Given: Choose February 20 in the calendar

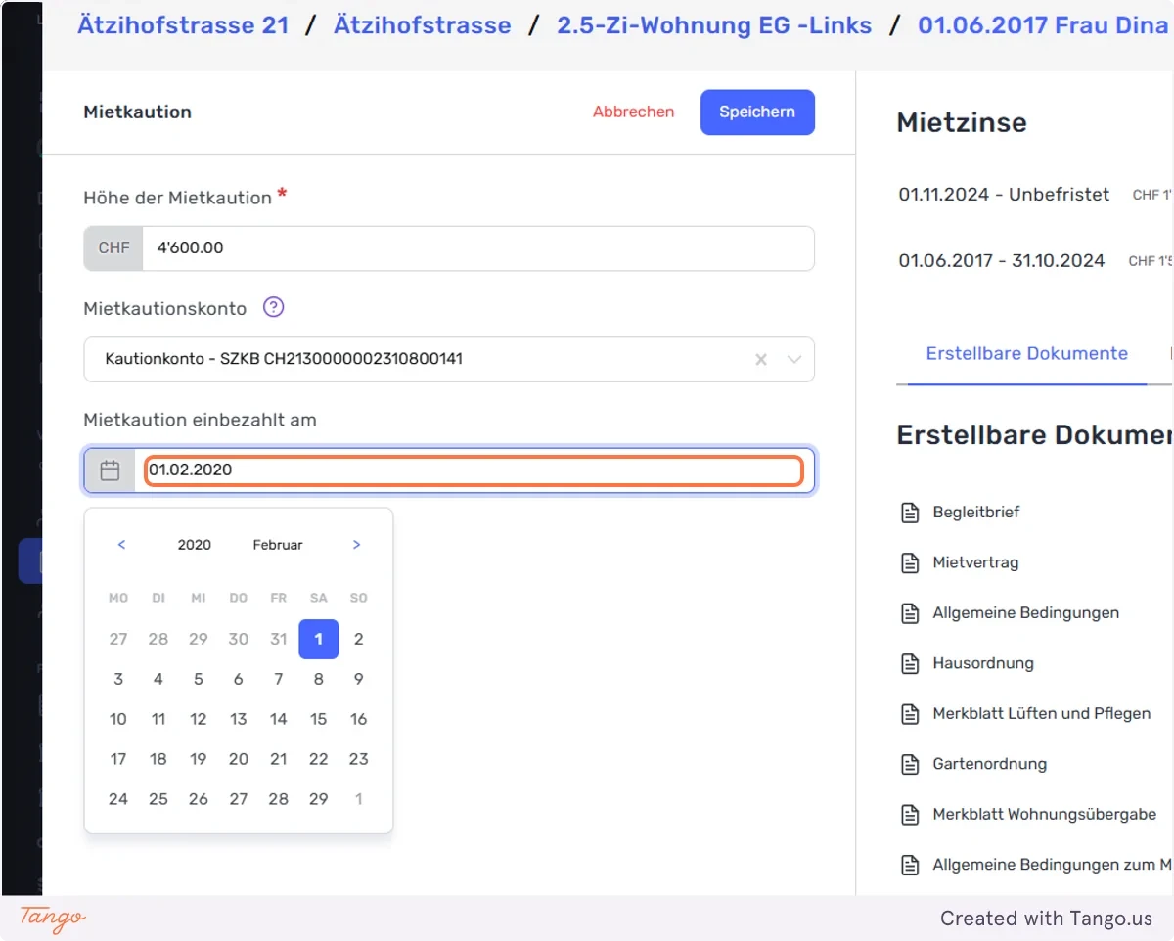Looking at the screenshot, I should 239,759.
